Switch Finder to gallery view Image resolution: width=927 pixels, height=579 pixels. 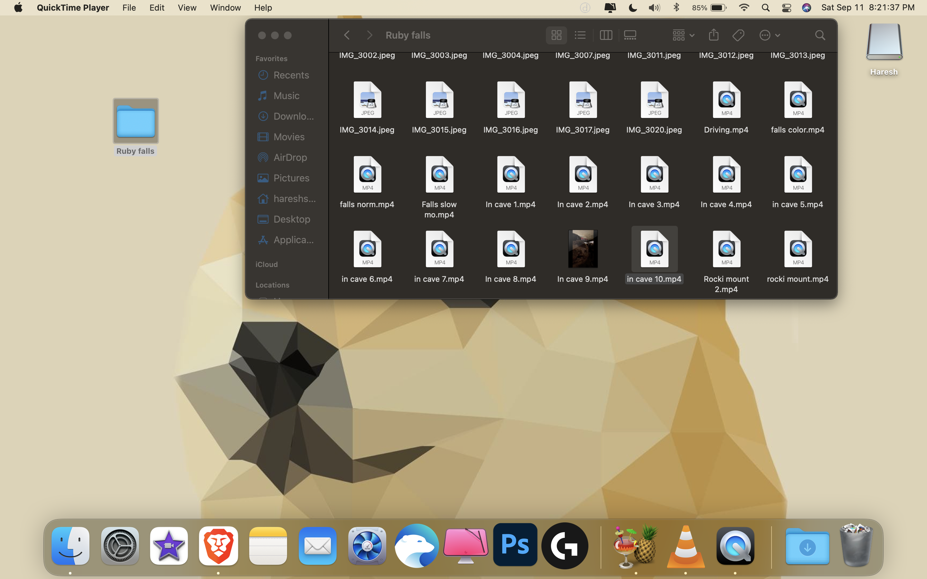630,35
